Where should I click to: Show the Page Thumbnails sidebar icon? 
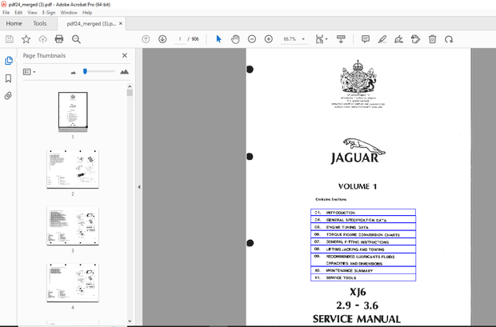[9, 61]
